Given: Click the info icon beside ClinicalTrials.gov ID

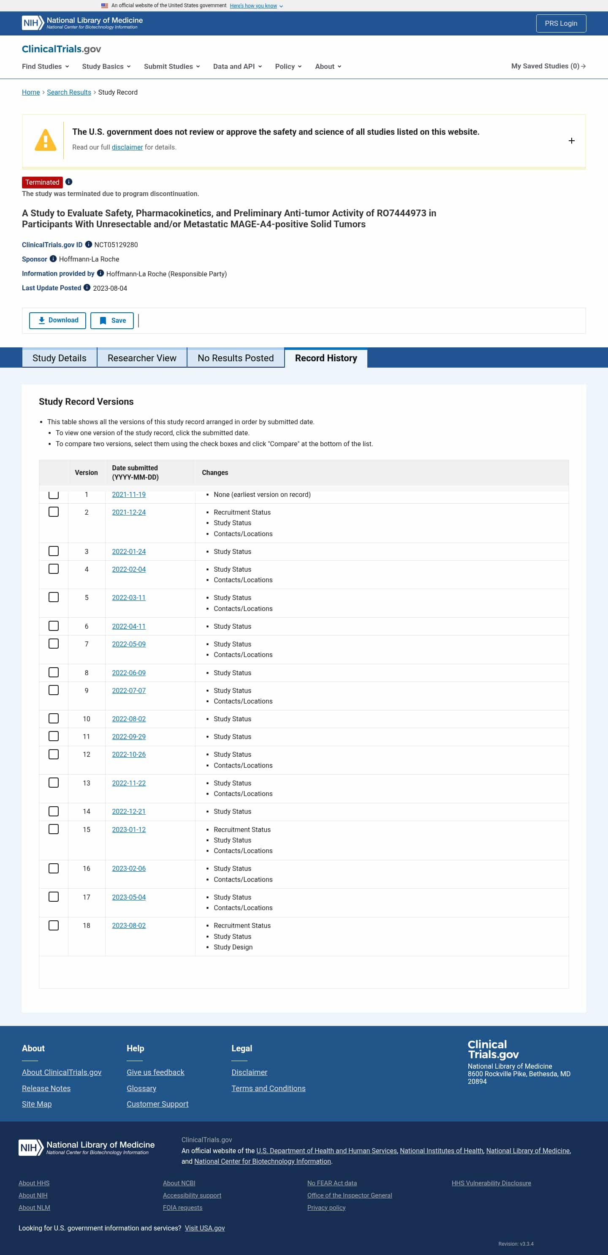Looking at the screenshot, I should [89, 244].
